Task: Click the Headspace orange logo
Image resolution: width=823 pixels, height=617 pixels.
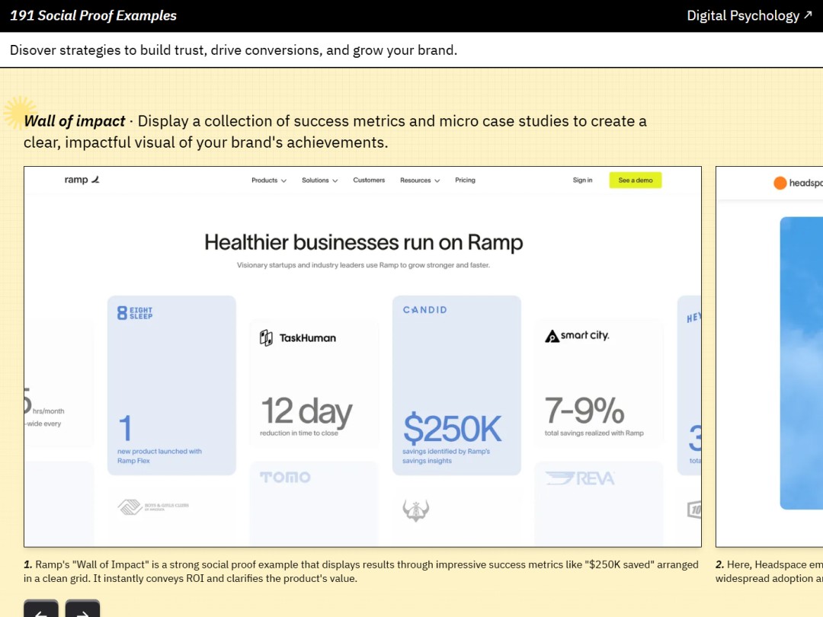Action: click(x=780, y=183)
